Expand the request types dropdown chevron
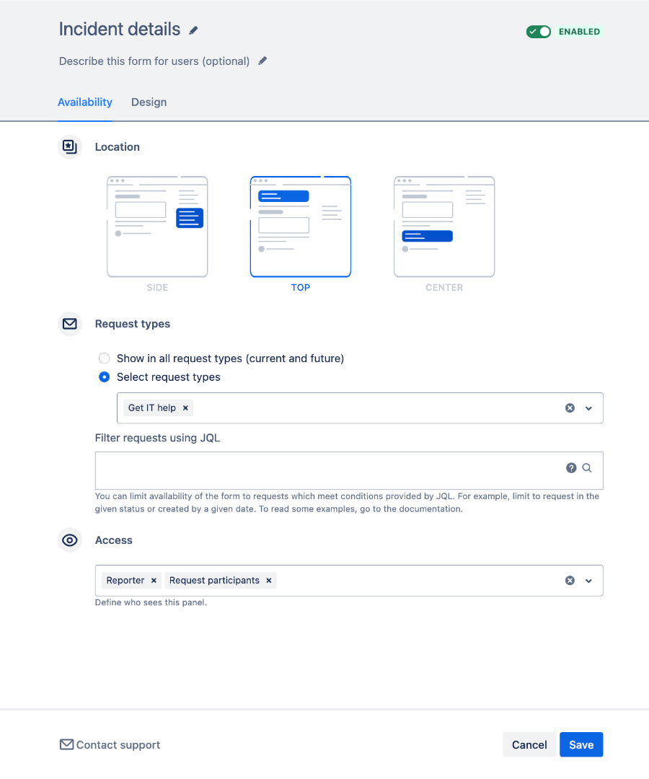 point(588,408)
